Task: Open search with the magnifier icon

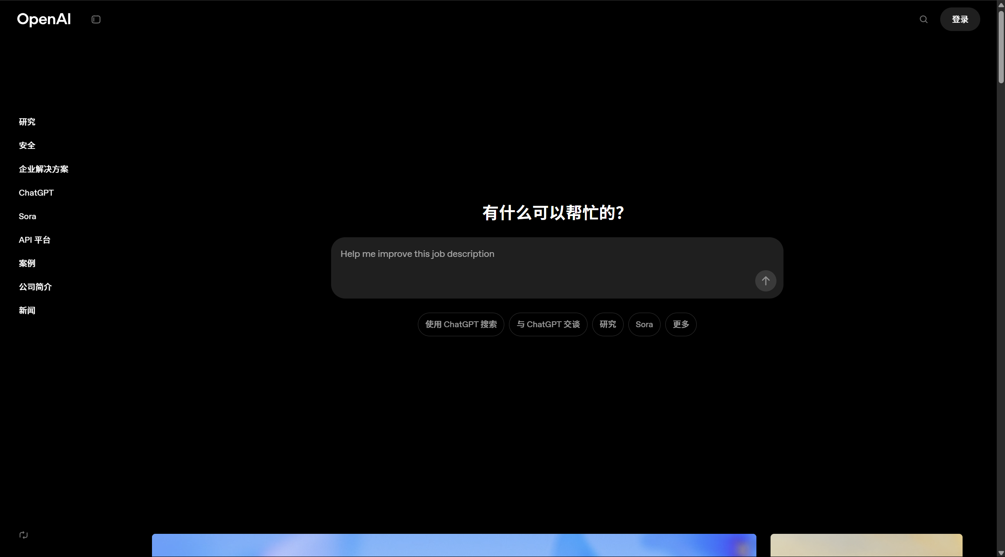Action: click(923, 19)
